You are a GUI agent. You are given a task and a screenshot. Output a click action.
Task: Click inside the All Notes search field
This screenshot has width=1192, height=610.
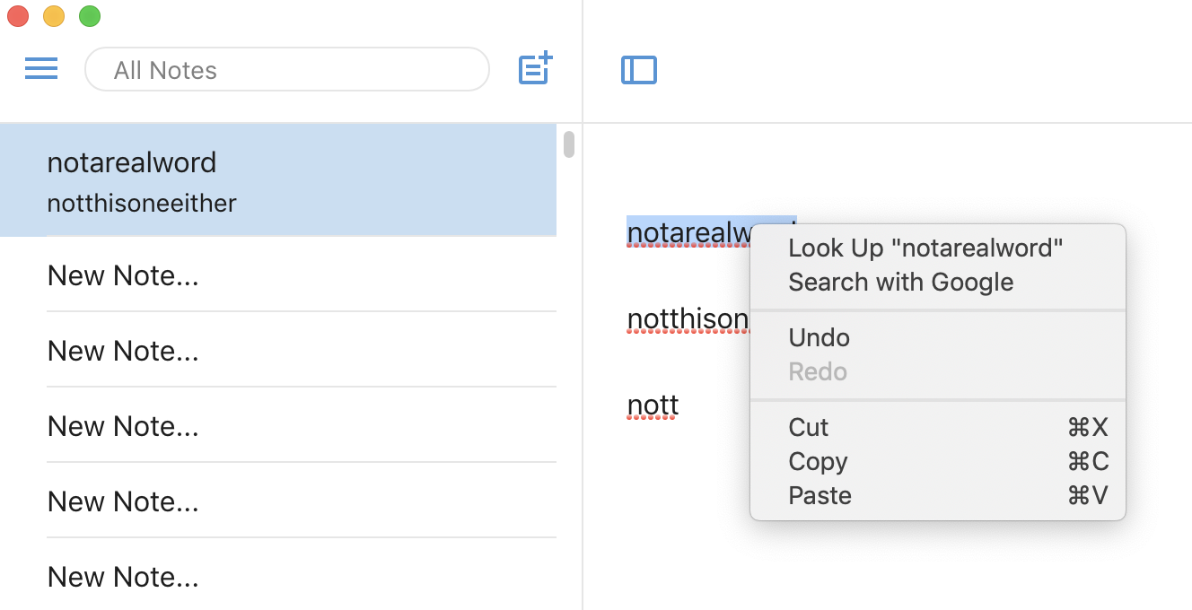(x=287, y=69)
